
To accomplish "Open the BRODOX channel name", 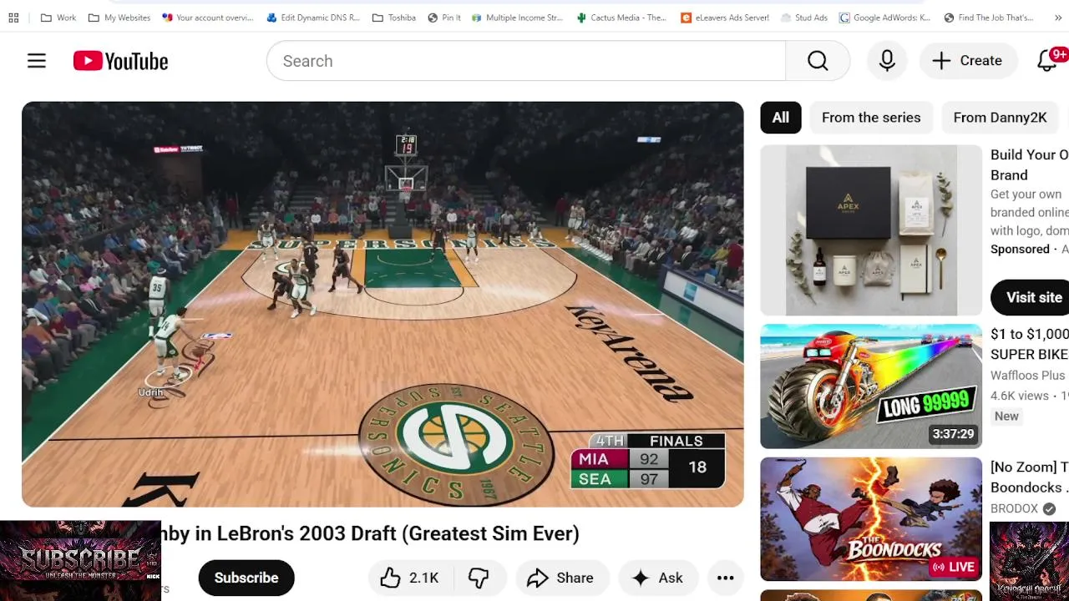I will point(1015,508).
